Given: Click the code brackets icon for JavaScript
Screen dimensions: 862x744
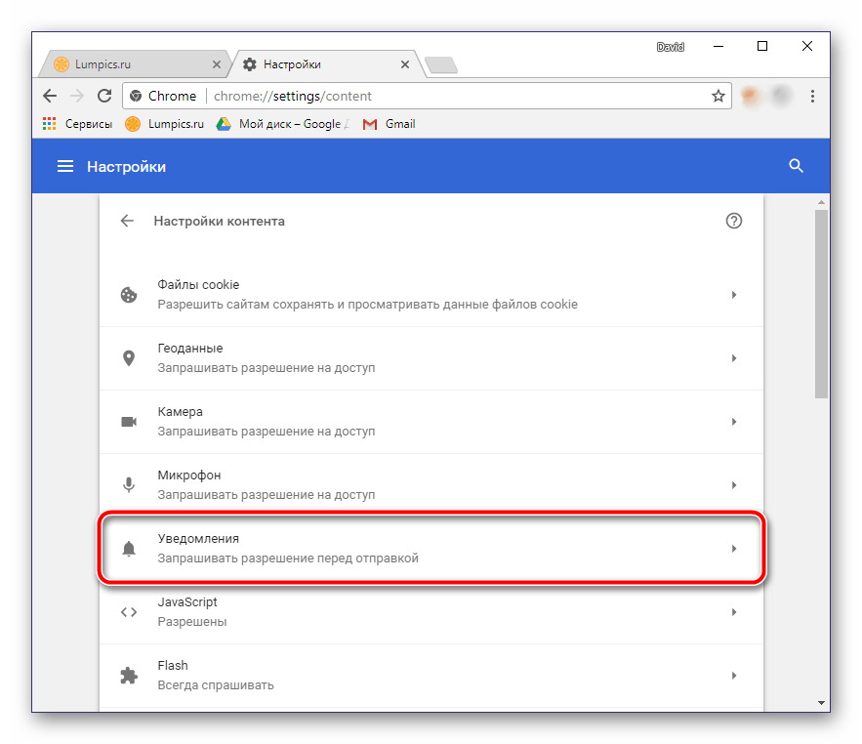Looking at the screenshot, I should point(129,612).
